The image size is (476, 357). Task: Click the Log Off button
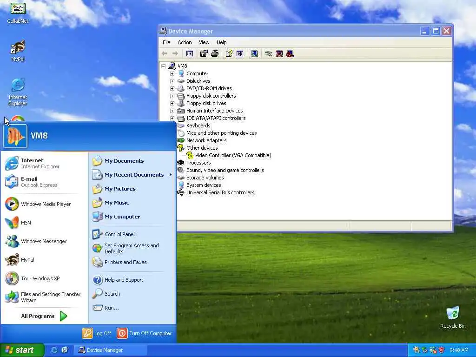tap(97, 333)
